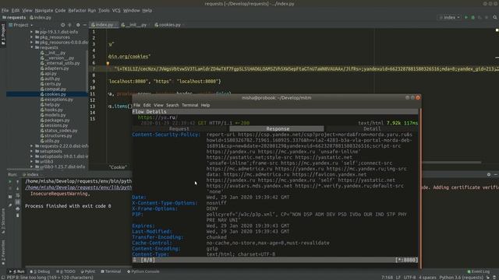This screenshot has height=280, width=499.
Task: Select the Request tab in mitmproxy Flow Details
Action: 179,128
